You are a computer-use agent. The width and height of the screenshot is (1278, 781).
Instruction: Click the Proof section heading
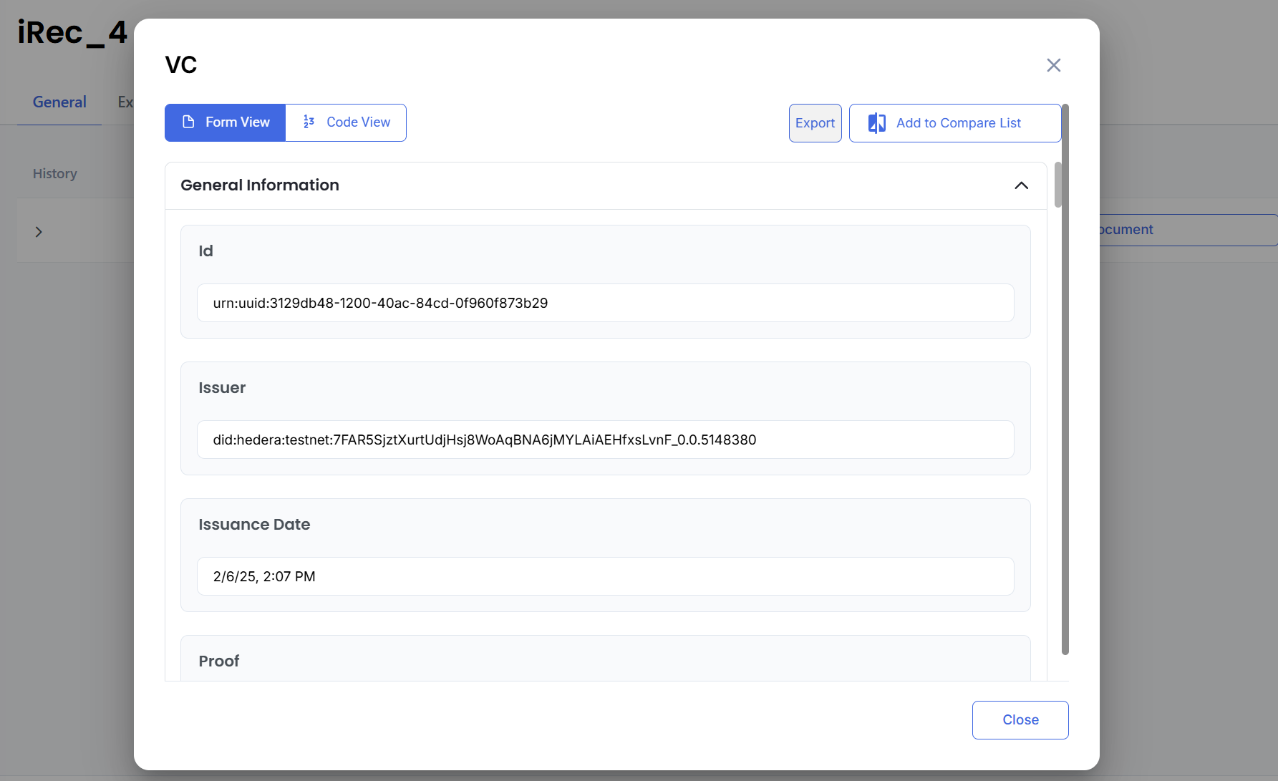[x=219, y=661]
